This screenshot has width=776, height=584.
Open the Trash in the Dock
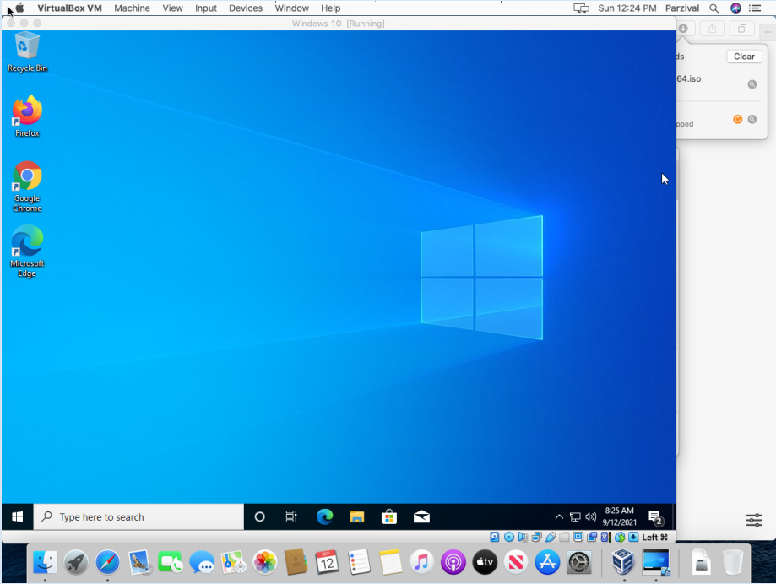pos(733,562)
